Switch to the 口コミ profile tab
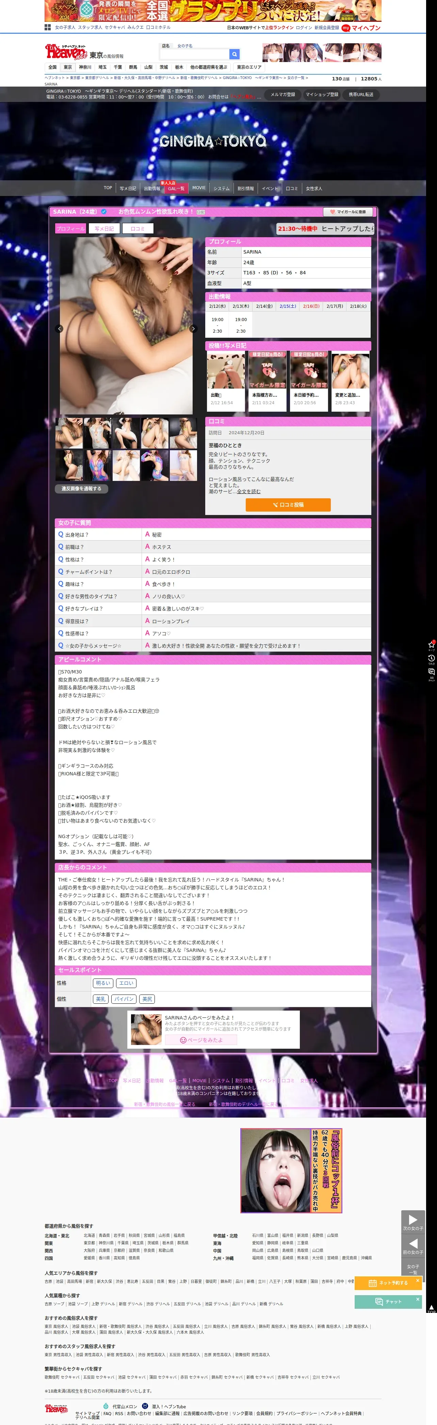The height and width of the screenshot is (1425, 437). coord(137,228)
